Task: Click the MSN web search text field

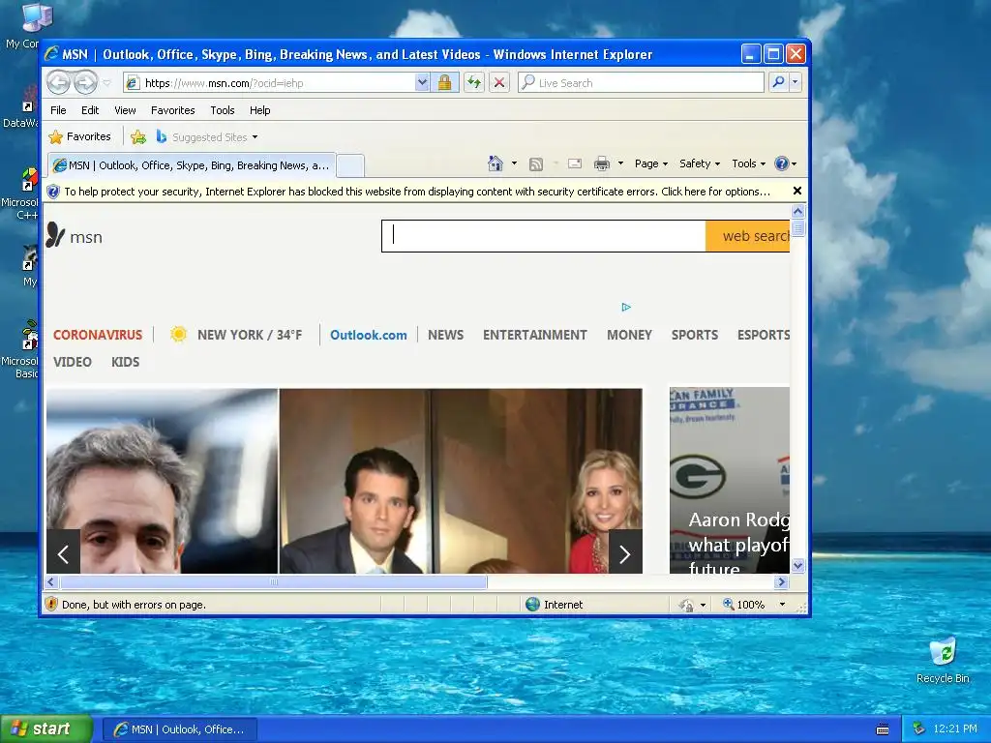Action: [544, 236]
